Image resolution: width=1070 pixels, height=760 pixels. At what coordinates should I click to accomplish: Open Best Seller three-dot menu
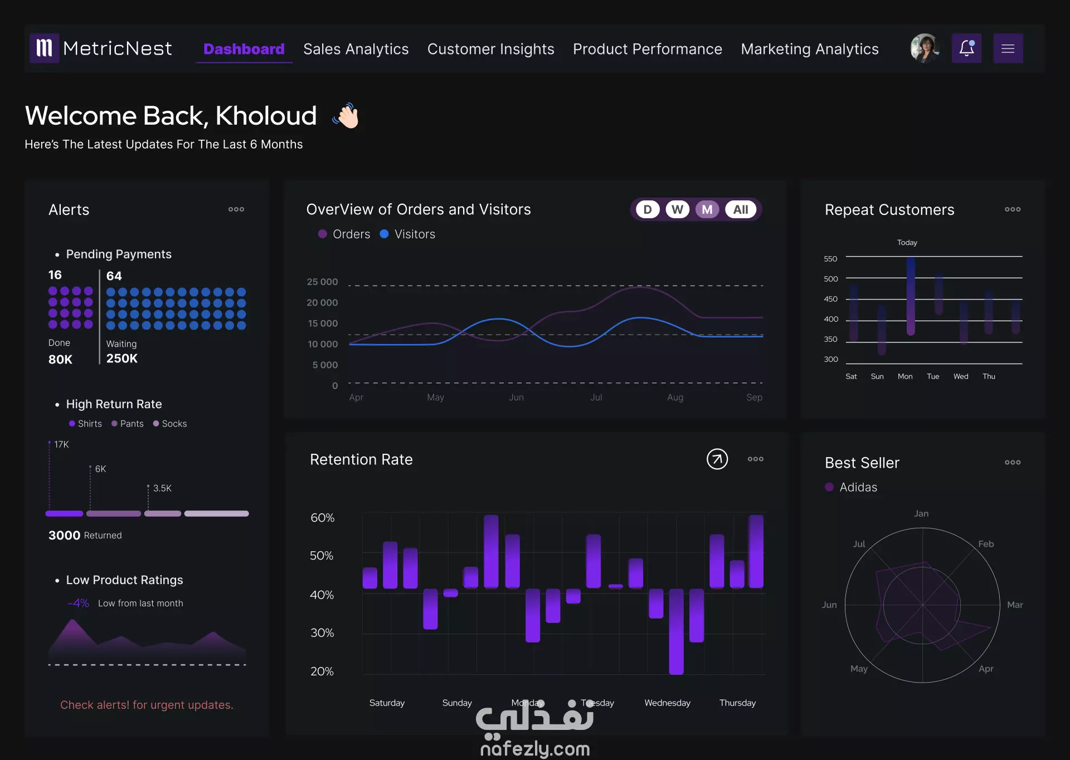1013,462
